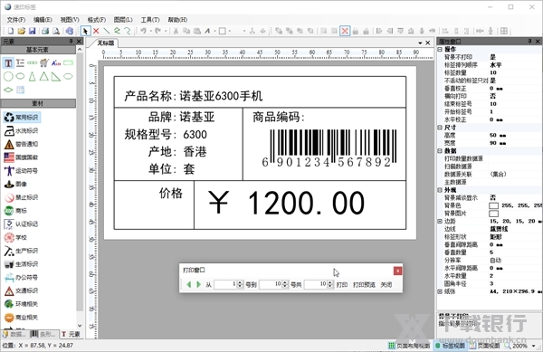543x352 pixels.
Task: Open the 图层(L) menu
Action: [123, 20]
